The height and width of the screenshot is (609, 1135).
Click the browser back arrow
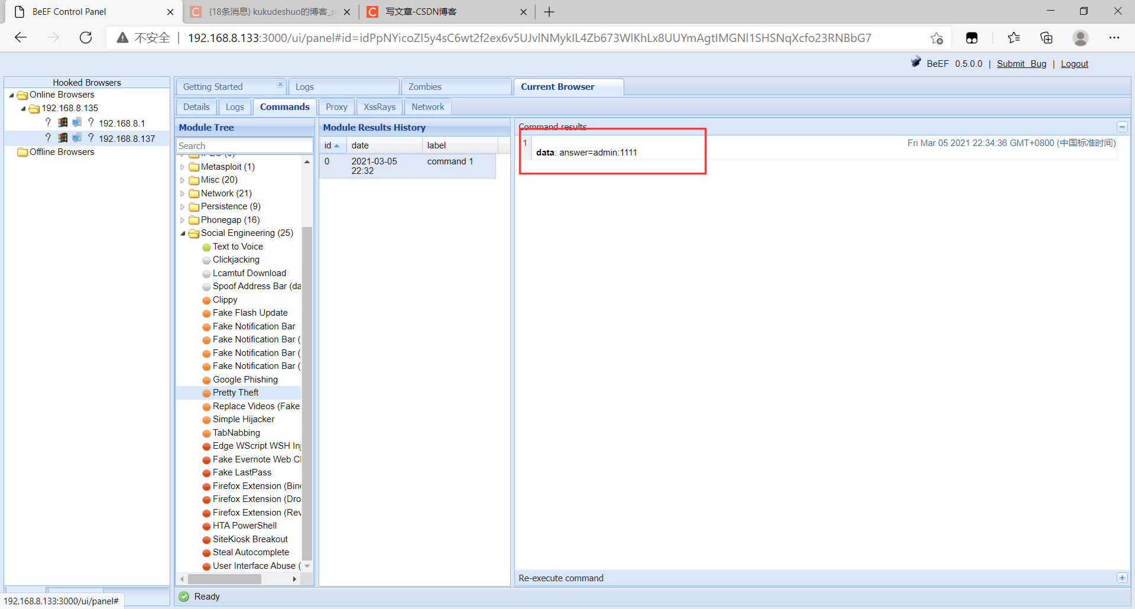pyautogui.click(x=21, y=38)
